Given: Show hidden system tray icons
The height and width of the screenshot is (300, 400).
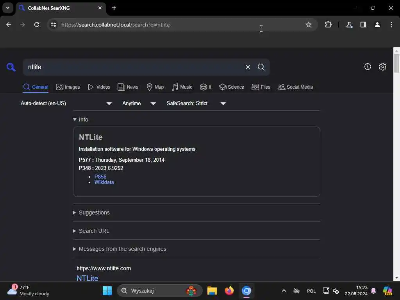Looking at the screenshot, I should (x=284, y=291).
